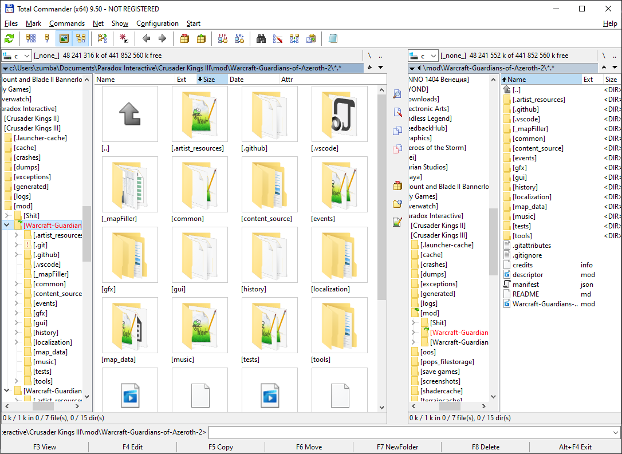Image resolution: width=622 pixels, height=454 pixels.
Task: Open the URL new FTP connection icon
Action: (x=239, y=38)
